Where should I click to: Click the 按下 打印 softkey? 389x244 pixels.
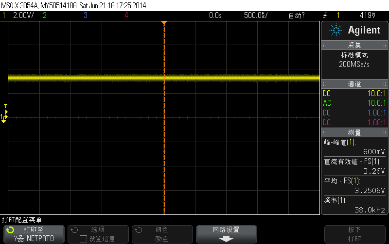355,234
